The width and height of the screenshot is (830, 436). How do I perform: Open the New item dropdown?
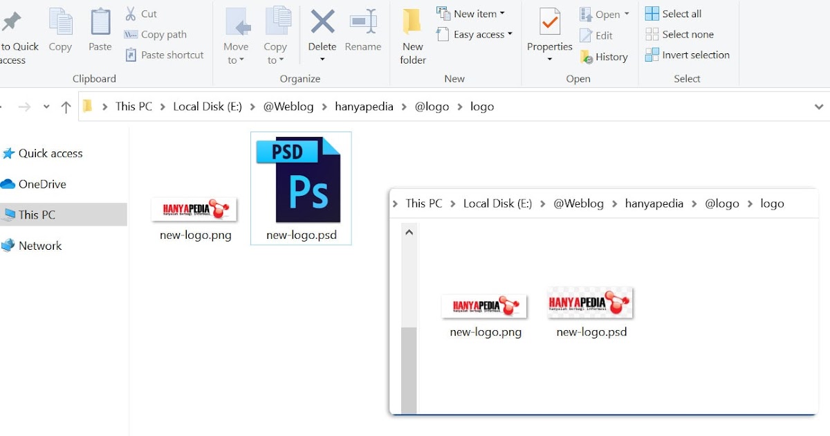[471, 13]
